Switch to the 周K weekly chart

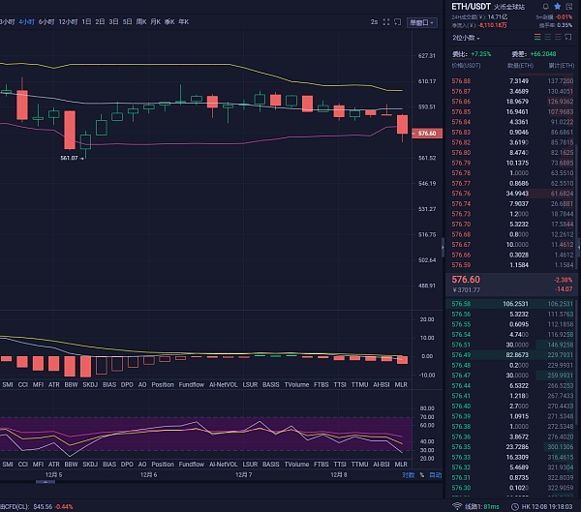pyautogui.click(x=141, y=22)
